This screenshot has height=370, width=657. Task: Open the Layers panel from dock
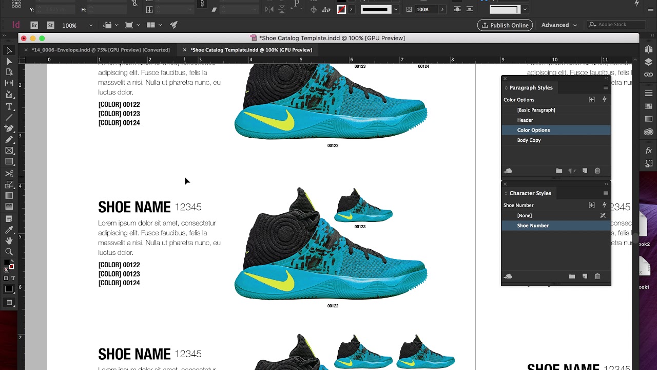[649, 62]
